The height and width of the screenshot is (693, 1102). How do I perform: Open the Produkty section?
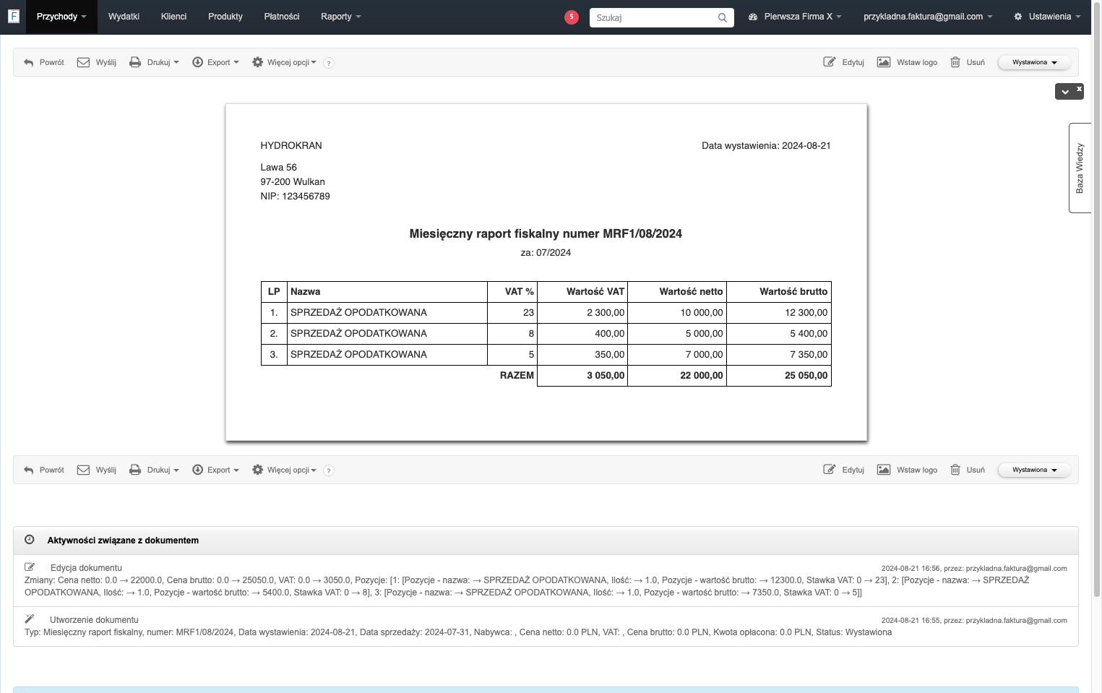225,17
